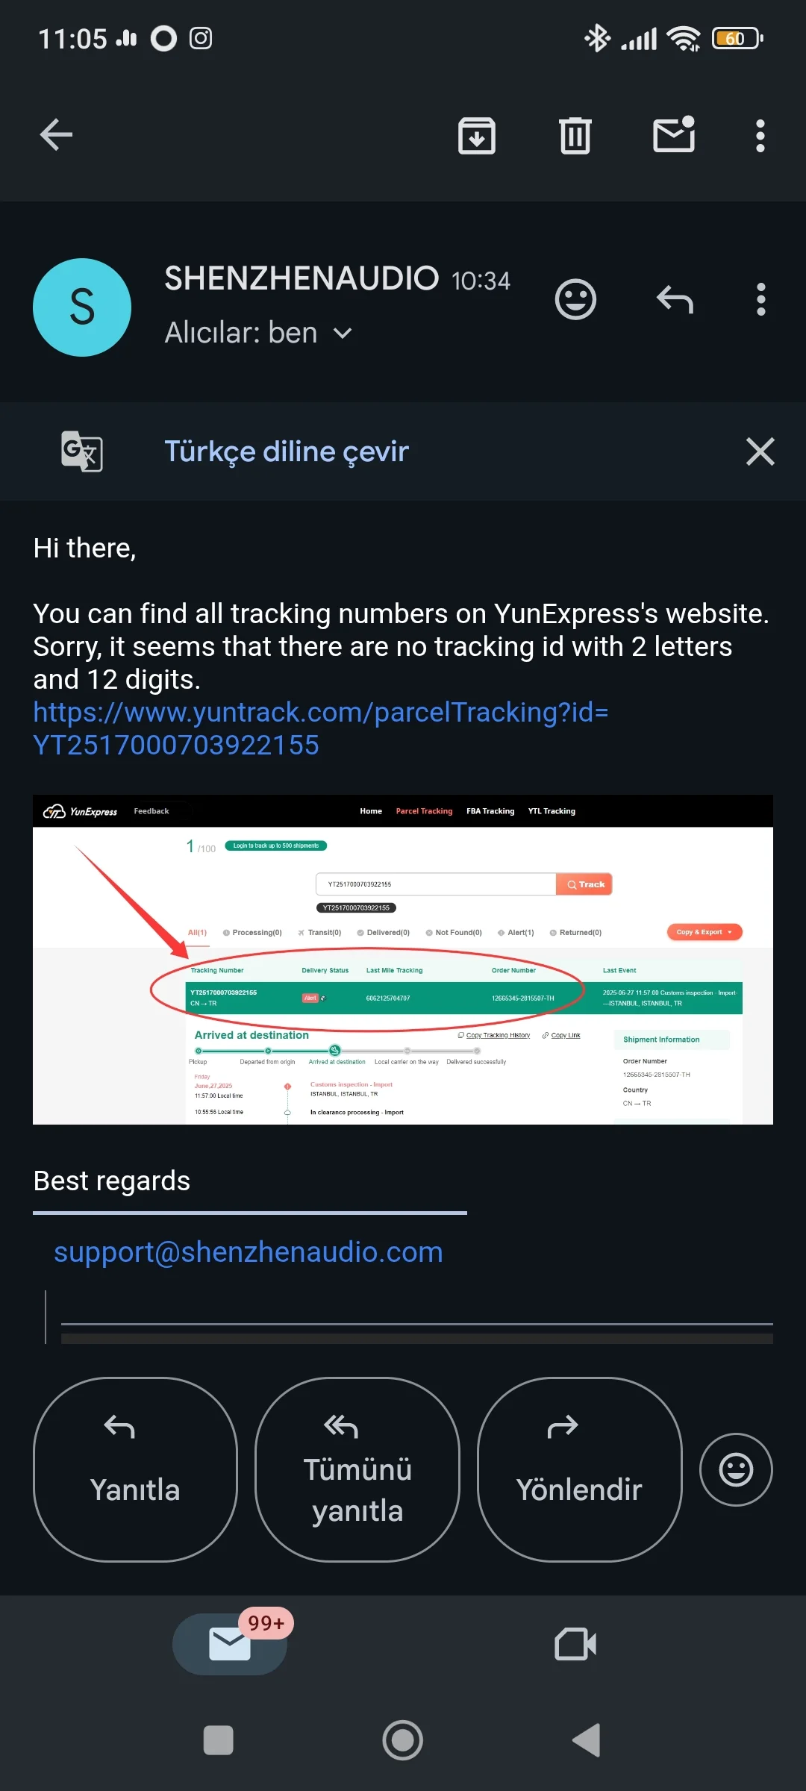806x1791 pixels.
Task: Tap reply arrow in message header
Action: (x=675, y=300)
